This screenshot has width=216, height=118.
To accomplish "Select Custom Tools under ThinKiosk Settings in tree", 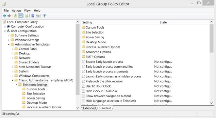I will pos(36,89).
